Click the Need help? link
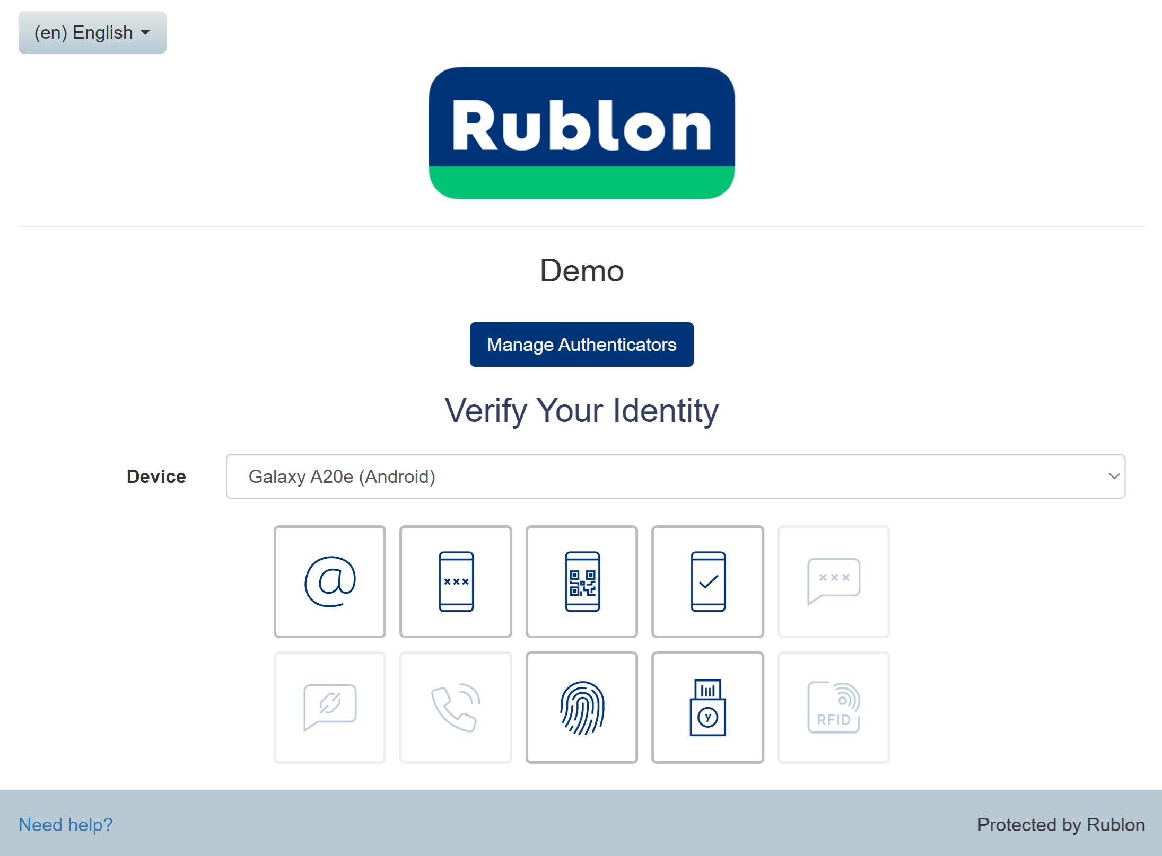This screenshot has height=856, width=1162. 66,825
